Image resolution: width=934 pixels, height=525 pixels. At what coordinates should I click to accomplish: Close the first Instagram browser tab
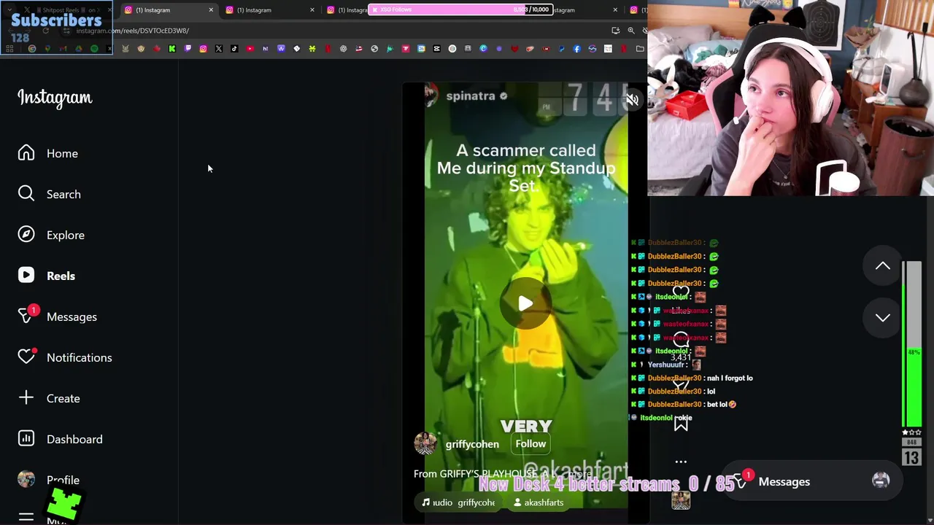(x=211, y=10)
